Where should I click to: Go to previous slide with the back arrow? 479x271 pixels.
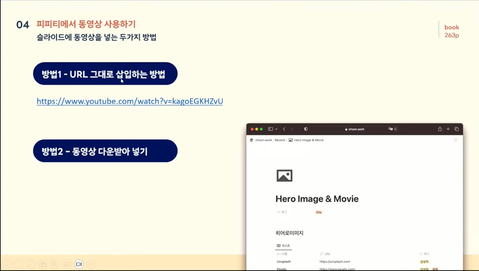pos(7,264)
